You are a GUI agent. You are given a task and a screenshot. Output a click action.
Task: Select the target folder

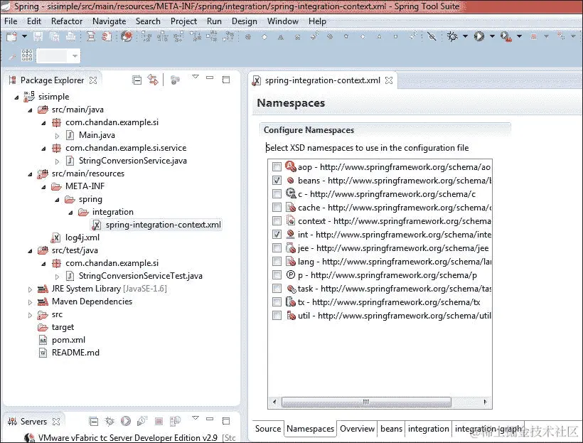point(55,327)
